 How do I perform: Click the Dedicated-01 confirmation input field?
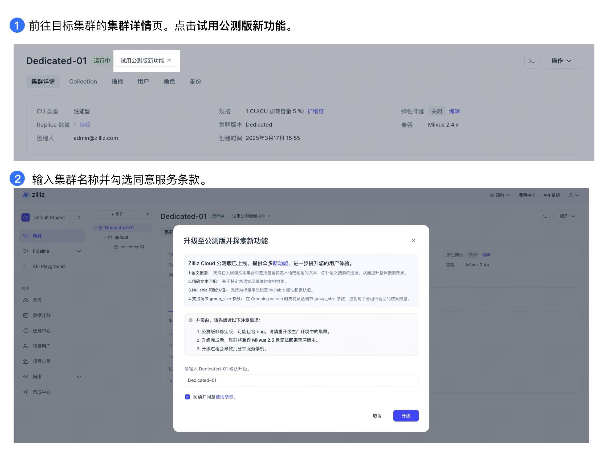tap(301, 380)
